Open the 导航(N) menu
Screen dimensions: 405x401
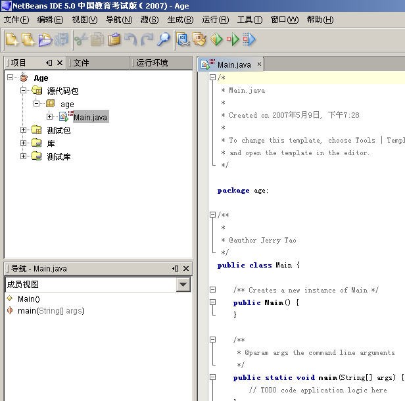point(119,20)
